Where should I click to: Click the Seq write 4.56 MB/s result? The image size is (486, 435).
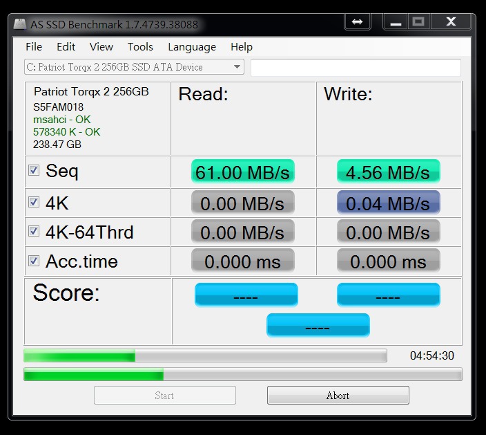pos(389,172)
